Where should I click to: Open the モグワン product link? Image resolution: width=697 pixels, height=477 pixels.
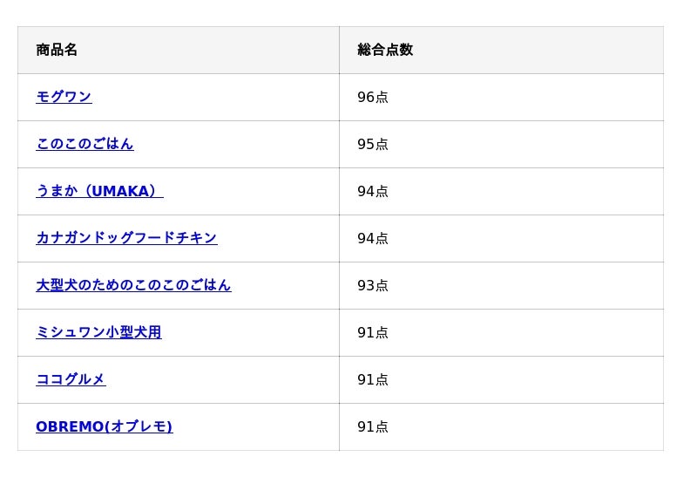(64, 97)
